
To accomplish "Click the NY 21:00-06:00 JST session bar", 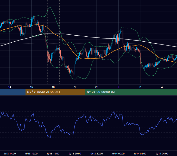I will (131, 92).
